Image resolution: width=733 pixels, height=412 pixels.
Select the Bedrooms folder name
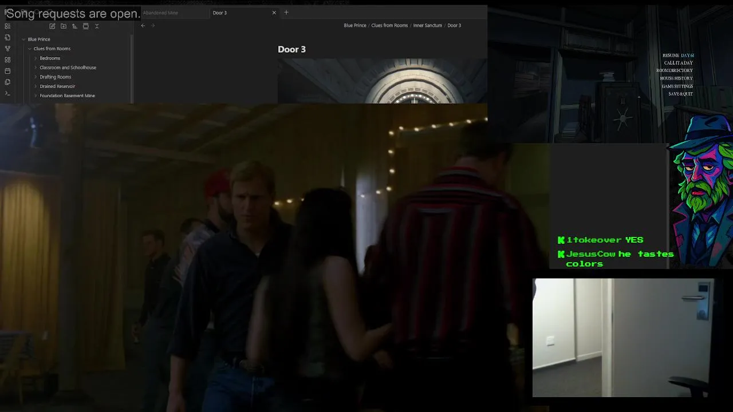[50, 58]
